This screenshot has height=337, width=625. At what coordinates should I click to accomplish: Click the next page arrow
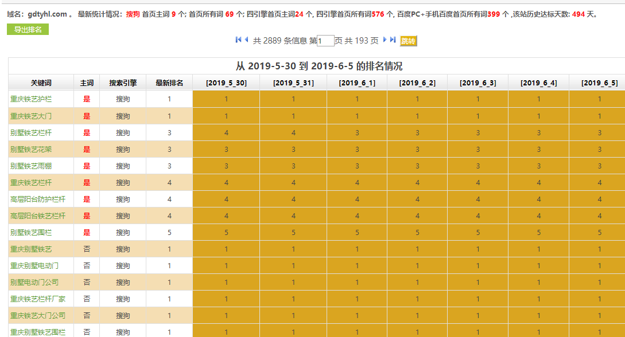[x=385, y=40]
